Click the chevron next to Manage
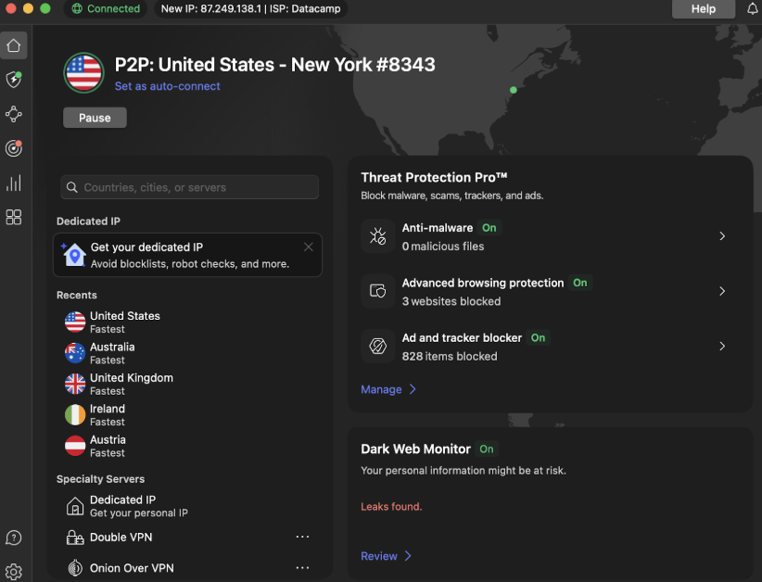This screenshot has width=762, height=582. 413,389
